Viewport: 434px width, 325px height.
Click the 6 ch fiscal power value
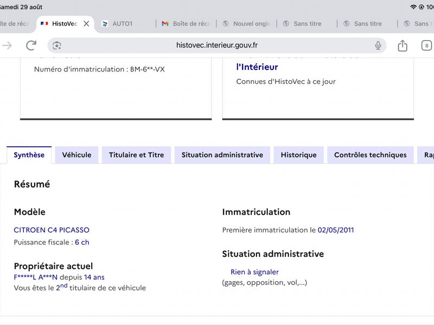[x=82, y=242]
